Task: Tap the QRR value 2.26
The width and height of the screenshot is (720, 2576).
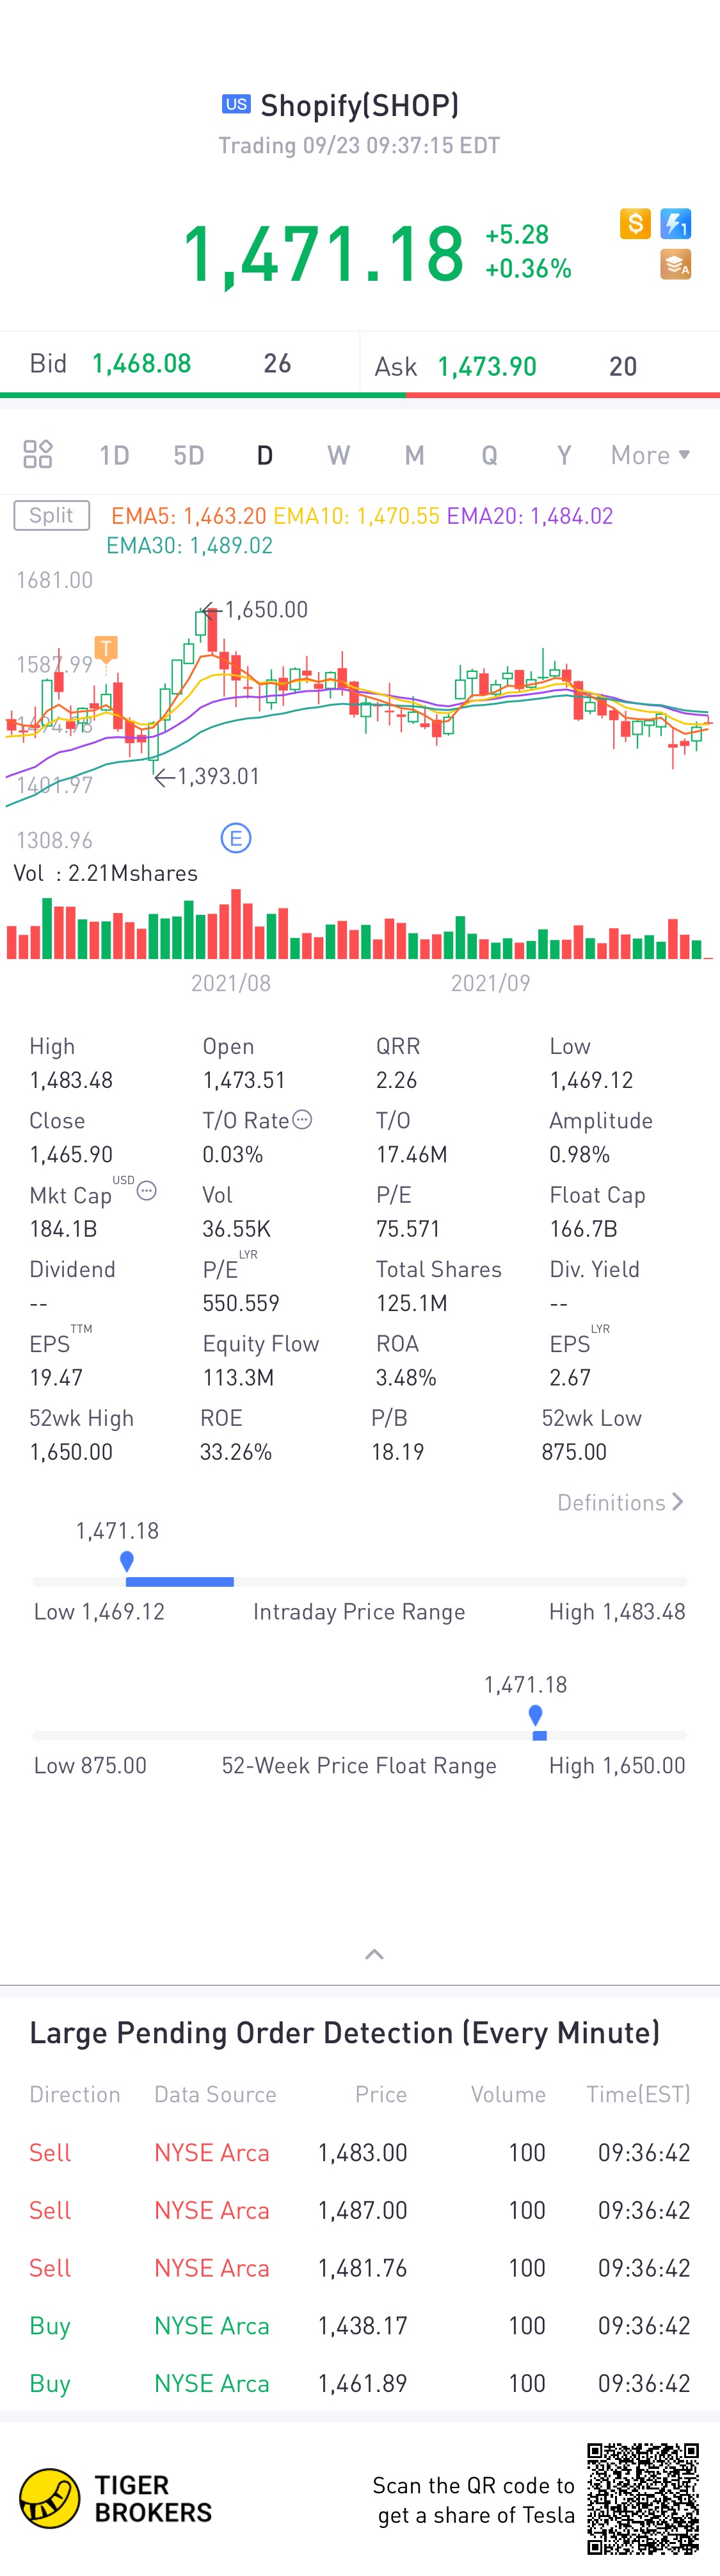Action: pos(396,1080)
